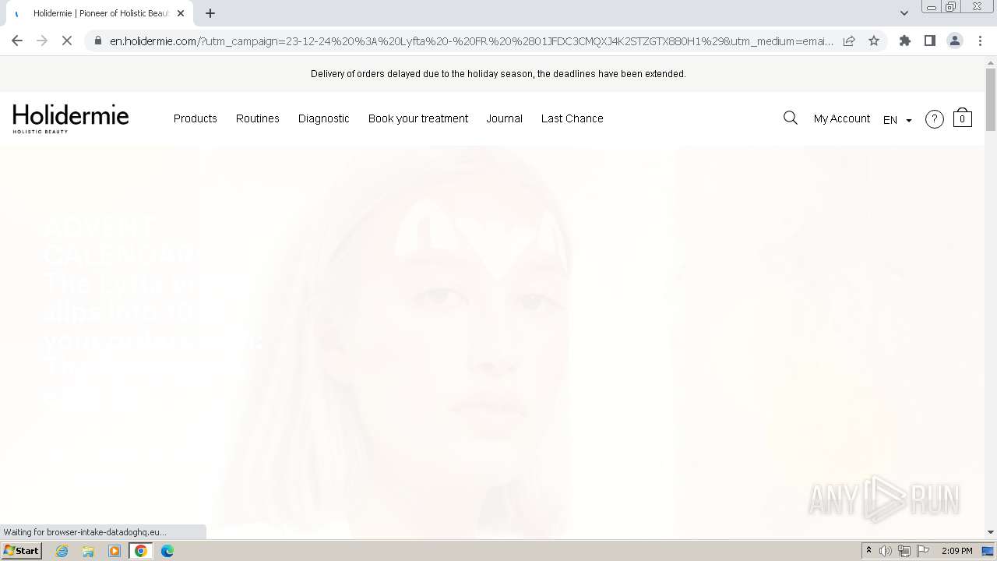This screenshot has height=561, width=997.
Task: Open network icon in system tray
Action: click(x=904, y=551)
